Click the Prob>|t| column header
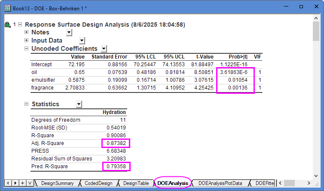This screenshot has height=191, width=324. pos(238,57)
